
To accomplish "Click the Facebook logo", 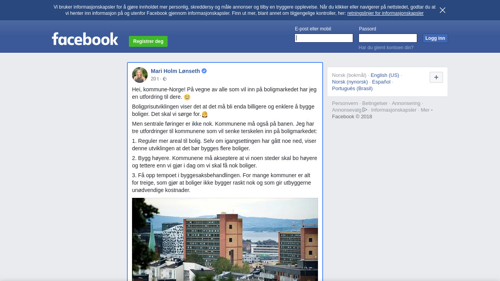I will click(x=85, y=39).
